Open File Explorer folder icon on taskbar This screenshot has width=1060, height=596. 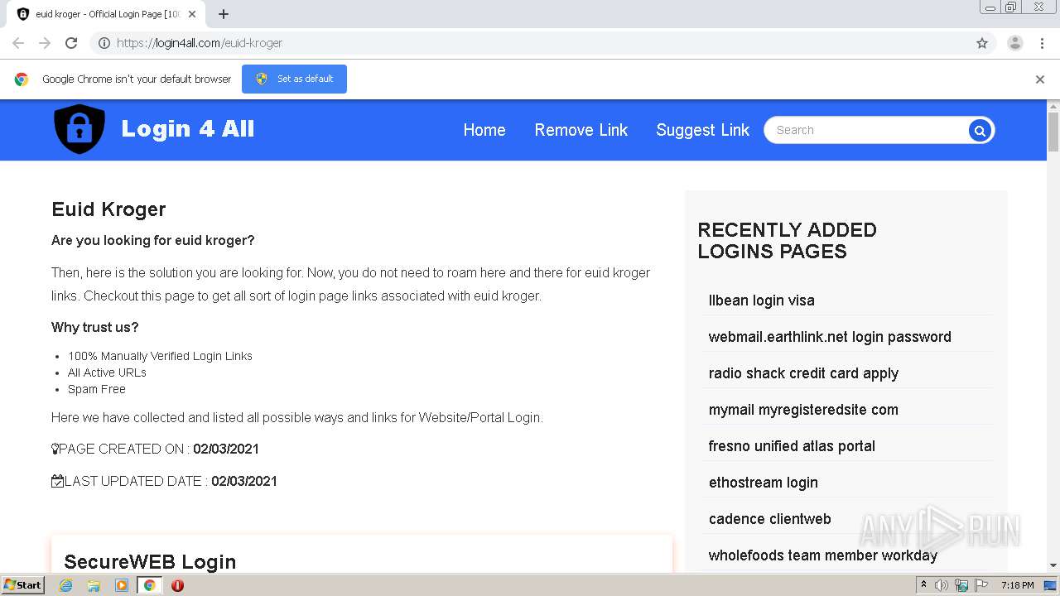click(x=94, y=585)
